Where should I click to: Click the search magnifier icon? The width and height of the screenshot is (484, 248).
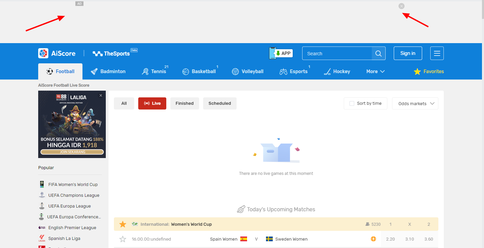379,54
